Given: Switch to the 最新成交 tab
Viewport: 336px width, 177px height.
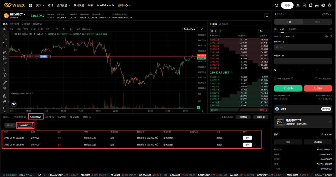Looking at the screenshot, I should click(x=224, y=24).
